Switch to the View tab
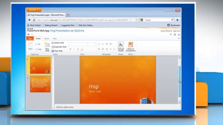The height and width of the screenshot is (125, 223). click(55, 39)
